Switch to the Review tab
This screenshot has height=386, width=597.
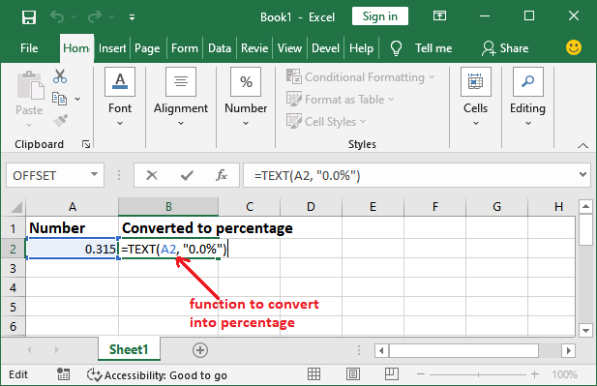(x=254, y=48)
